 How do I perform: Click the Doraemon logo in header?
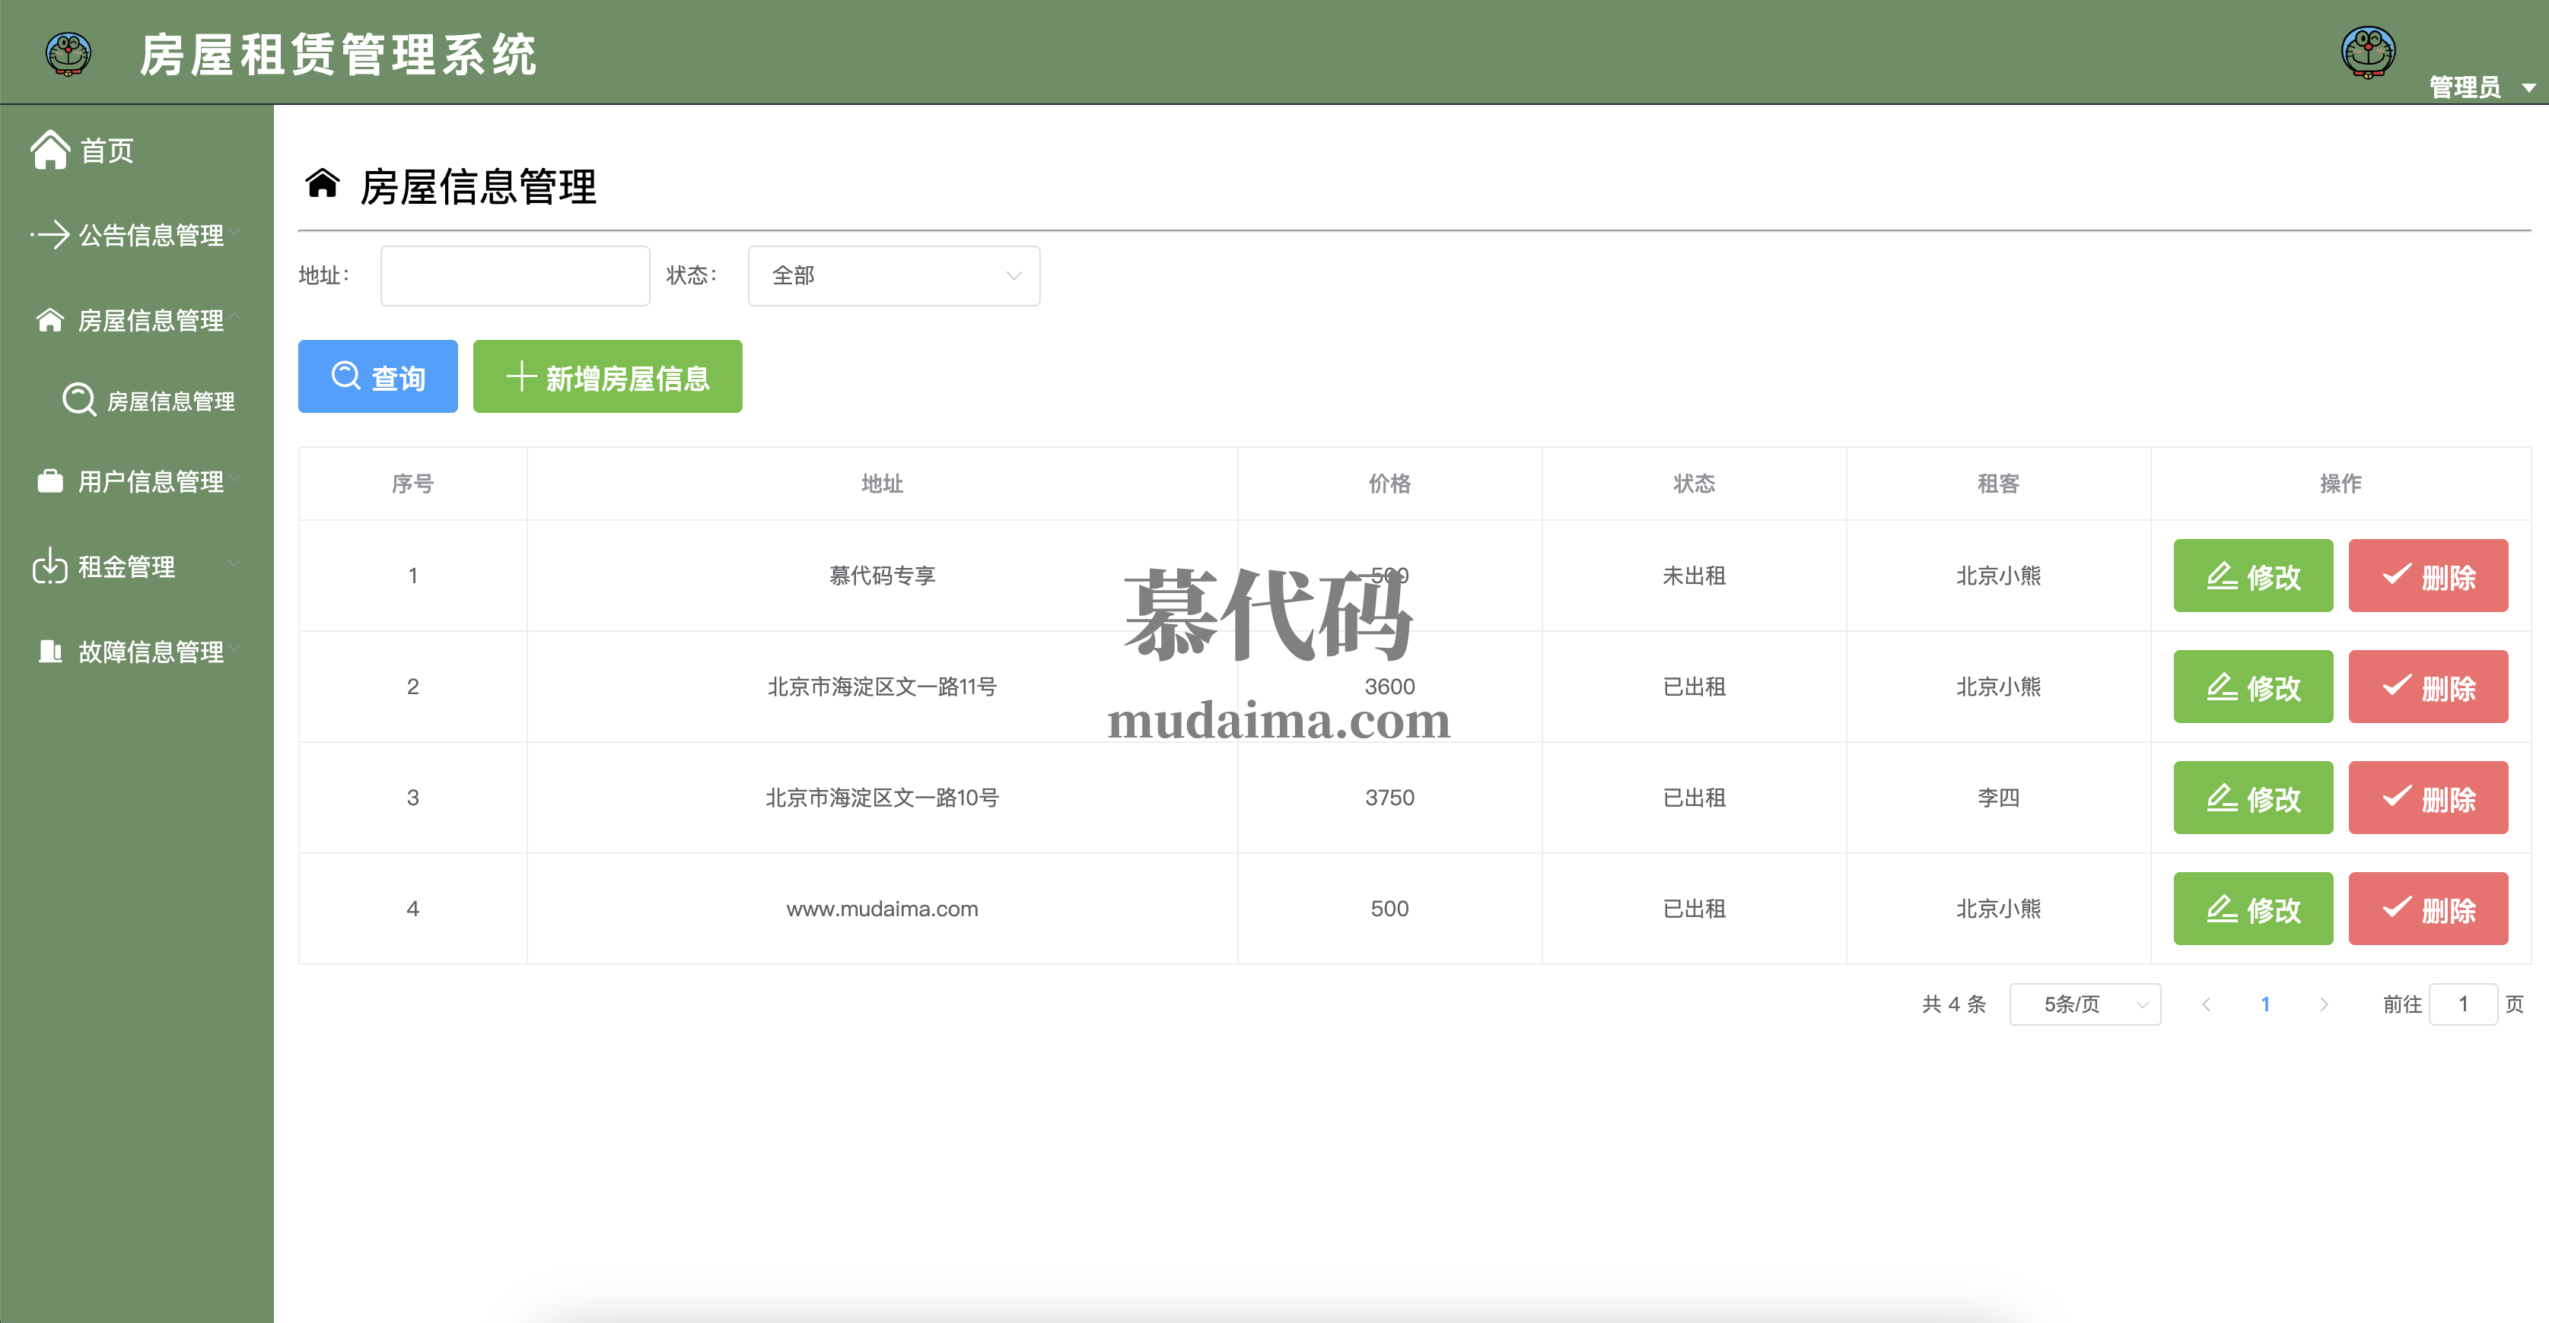tap(68, 53)
